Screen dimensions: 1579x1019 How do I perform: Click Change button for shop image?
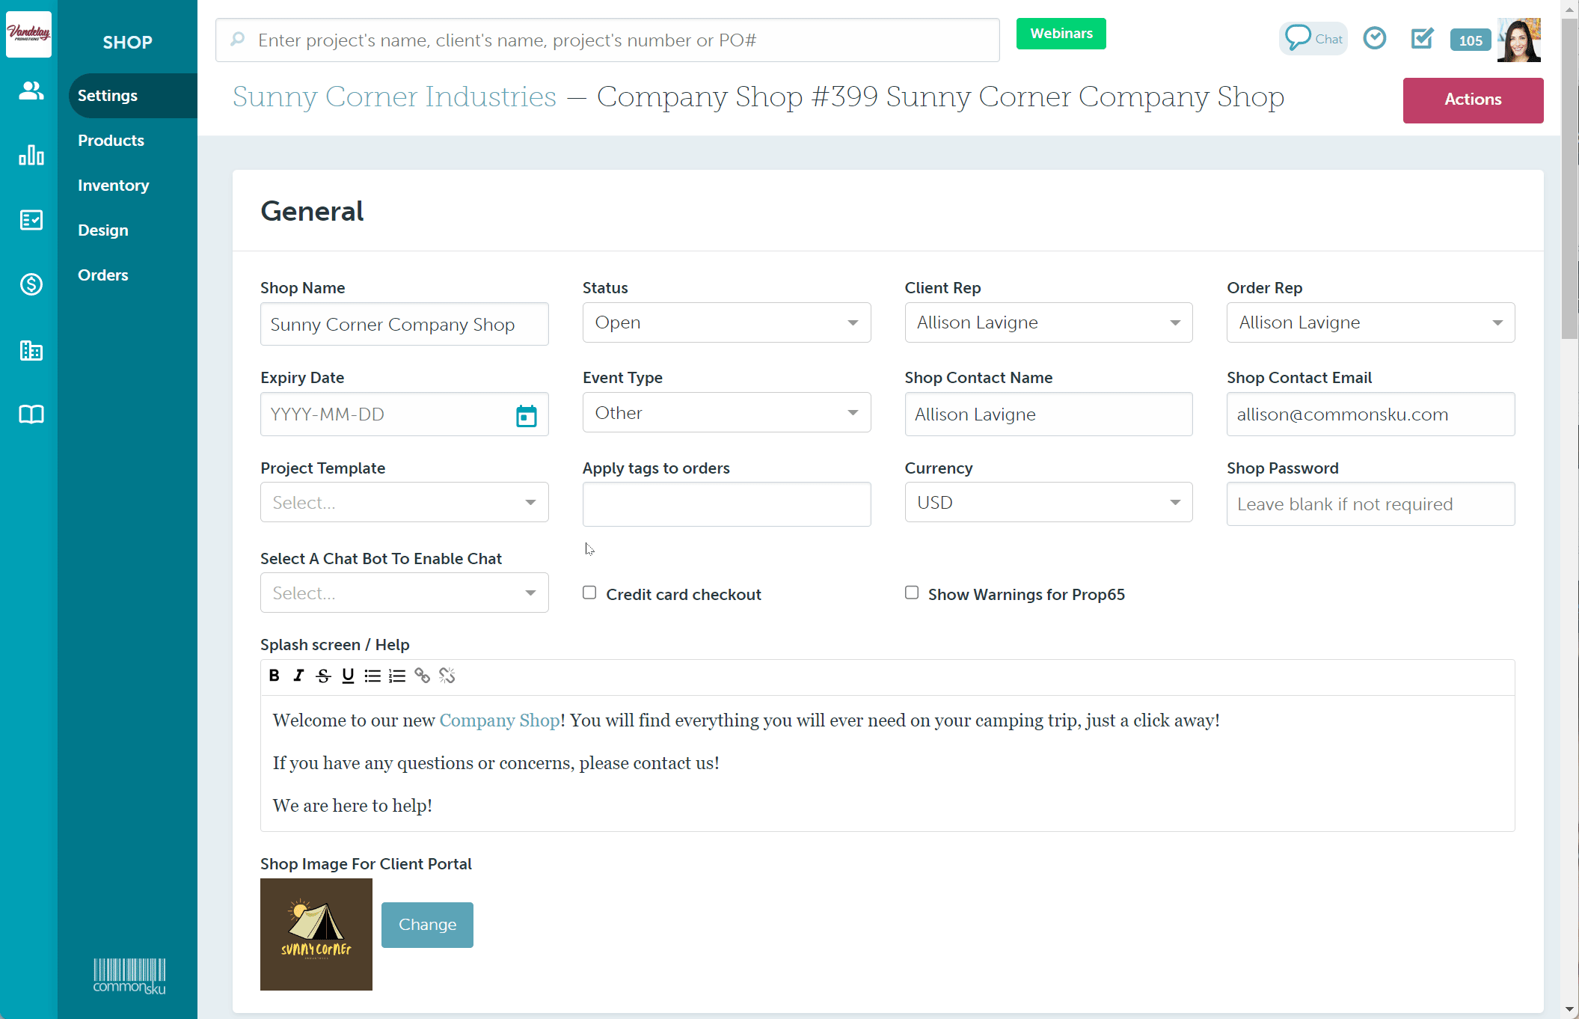(x=427, y=925)
